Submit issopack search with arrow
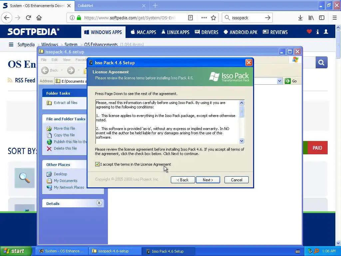341x256 pixels. click(x=268, y=18)
